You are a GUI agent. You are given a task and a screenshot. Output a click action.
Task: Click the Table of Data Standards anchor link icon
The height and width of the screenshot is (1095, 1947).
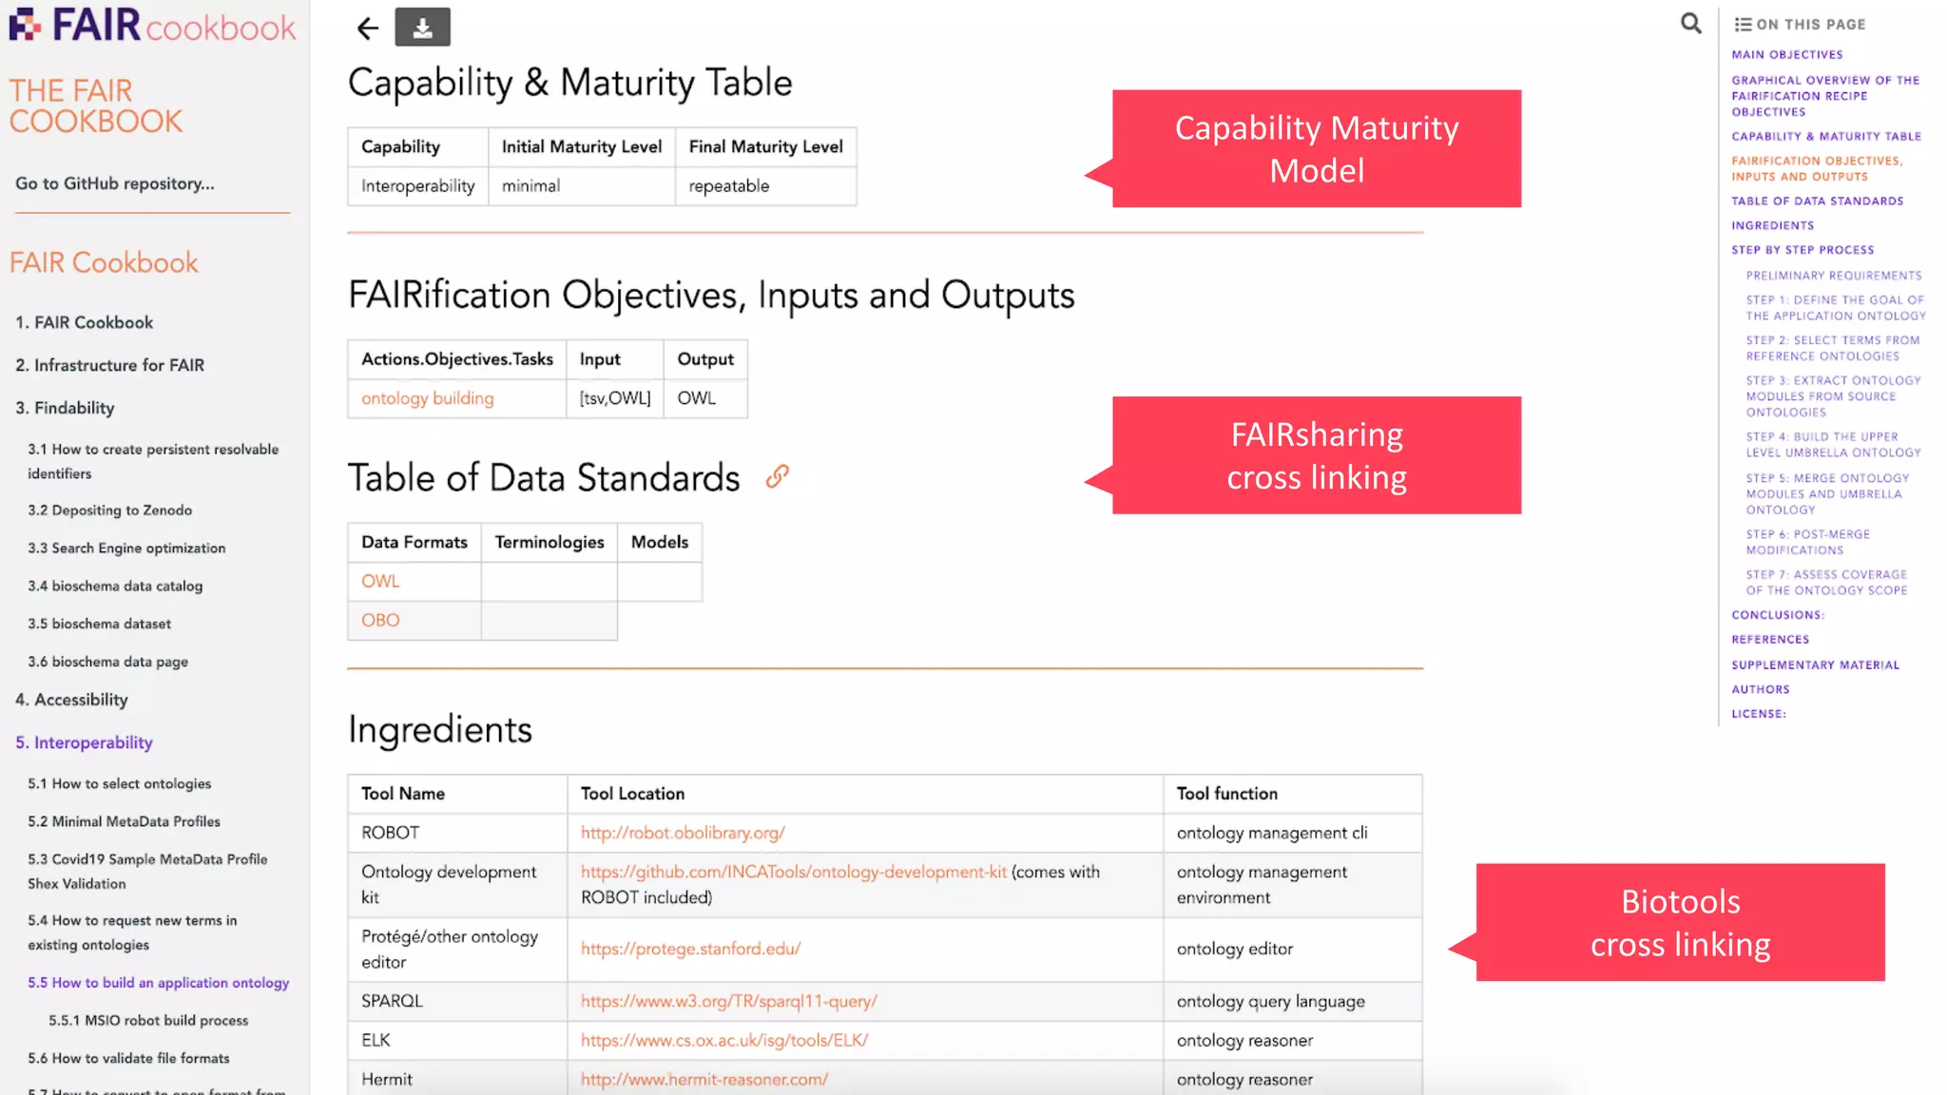coord(778,477)
